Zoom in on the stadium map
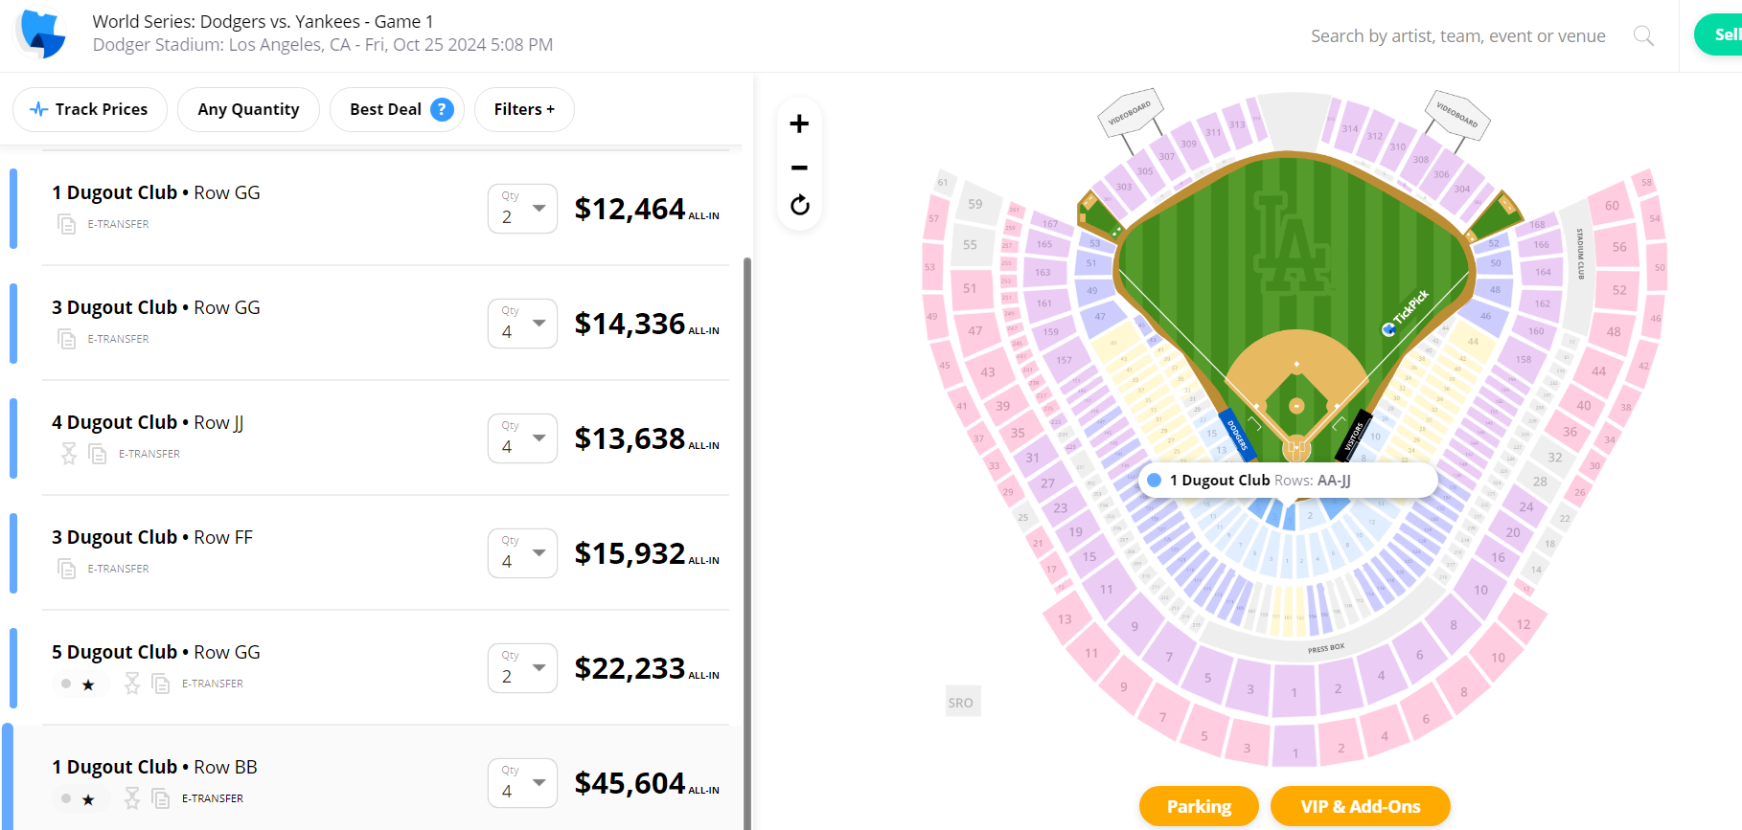Viewport: 1742px width, 830px height. point(799,123)
